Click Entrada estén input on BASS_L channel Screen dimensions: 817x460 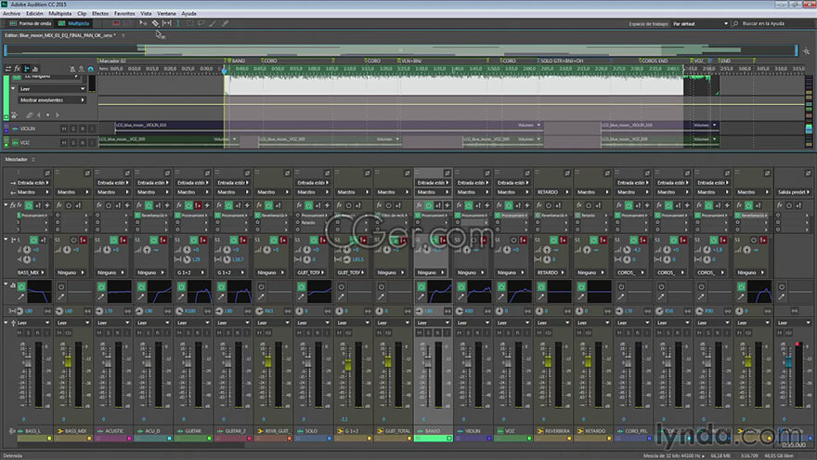pos(32,182)
